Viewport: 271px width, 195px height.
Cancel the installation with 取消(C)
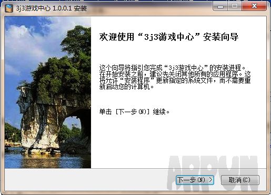[240, 180]
